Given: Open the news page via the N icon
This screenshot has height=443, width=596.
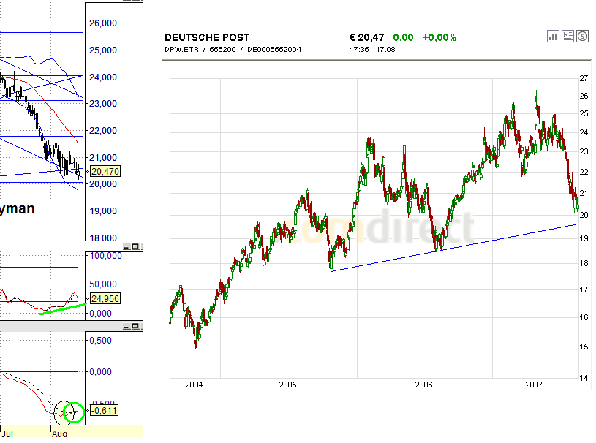Looking at the screenshot, I should [568, 36].
